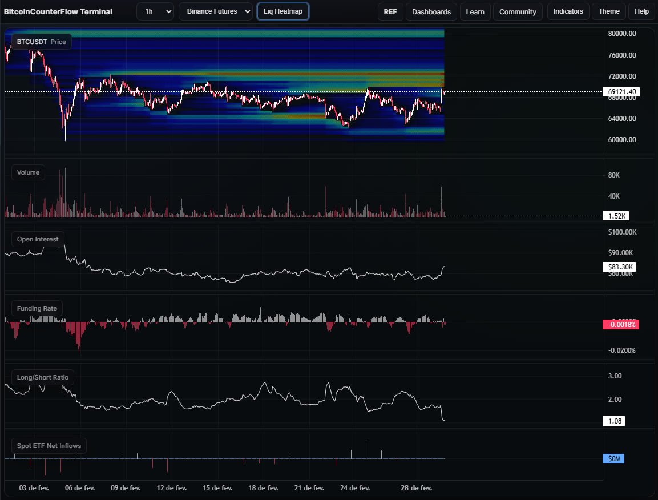Viewport: 658px width, 500px height.
Task: Select the Open Interest panel badge
Action: pos(37,239)
